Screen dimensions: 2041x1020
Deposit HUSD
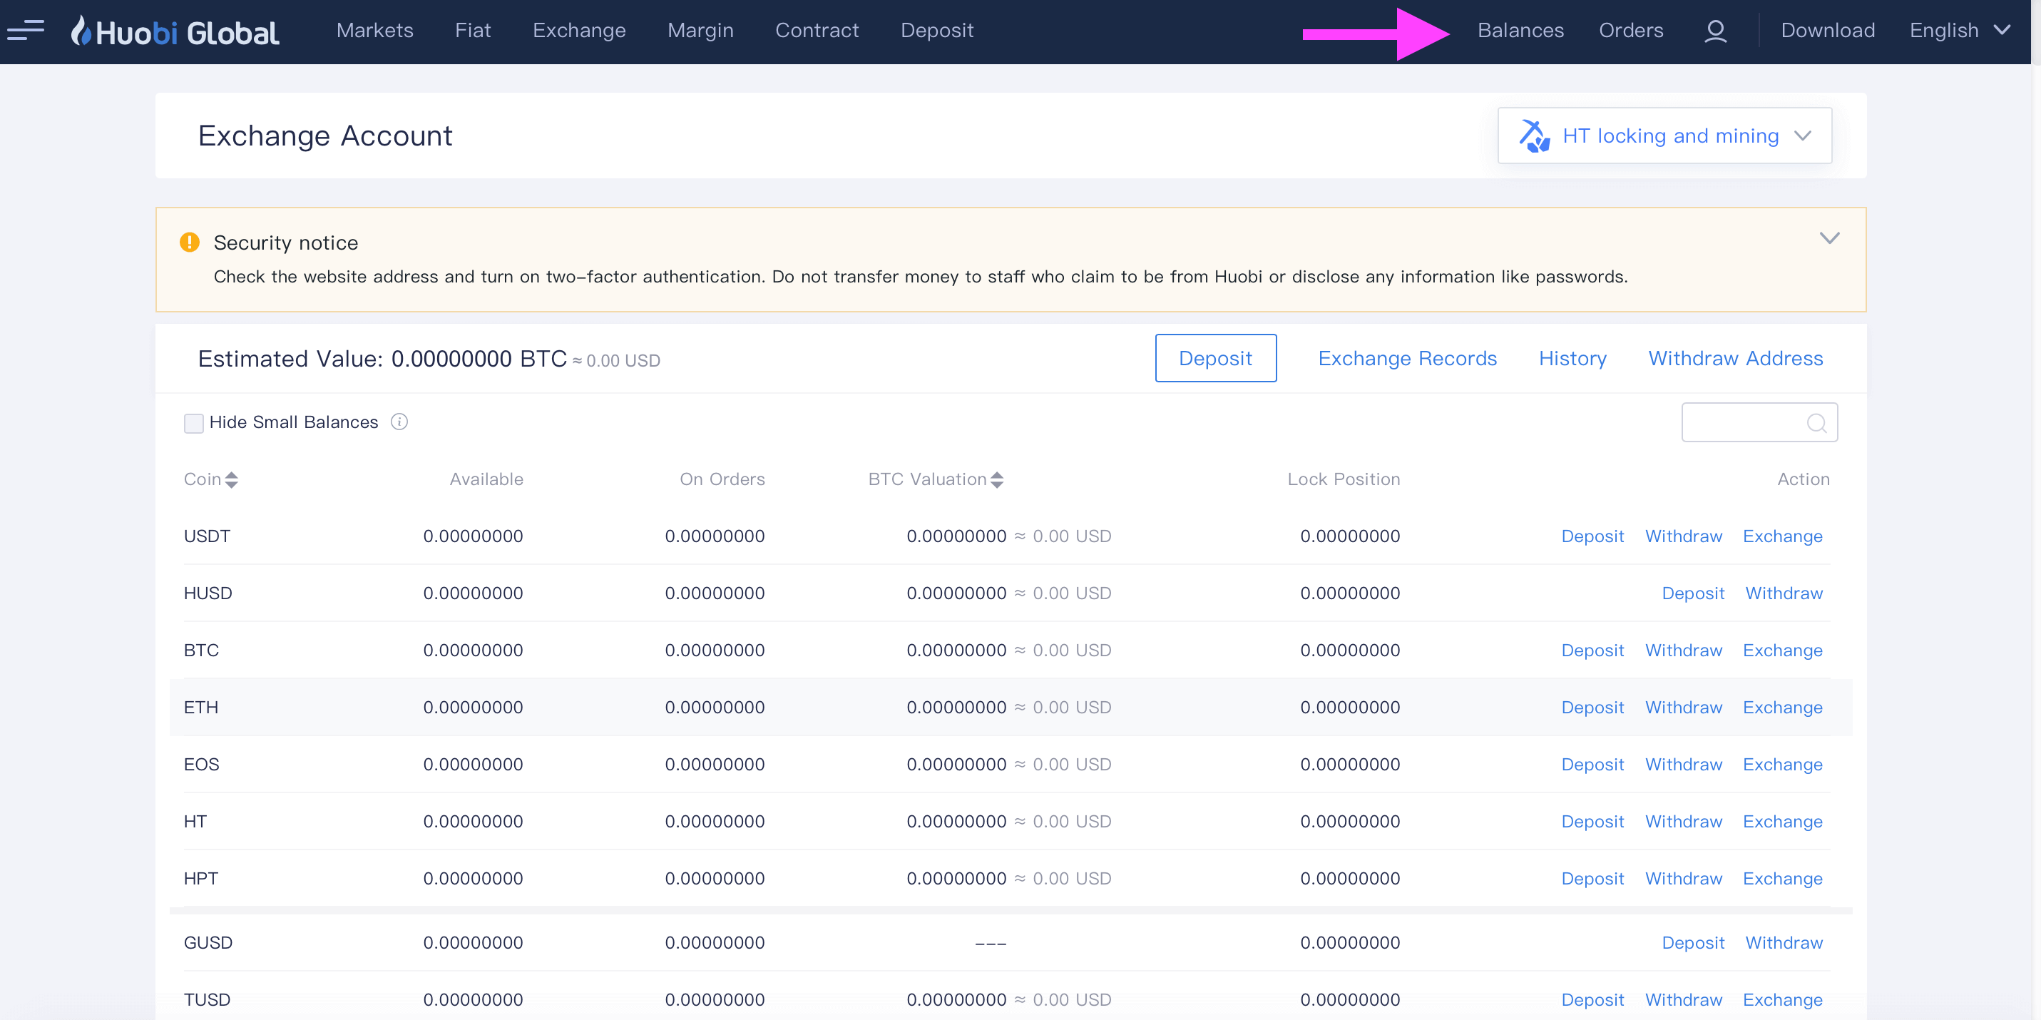(1693, 593)
